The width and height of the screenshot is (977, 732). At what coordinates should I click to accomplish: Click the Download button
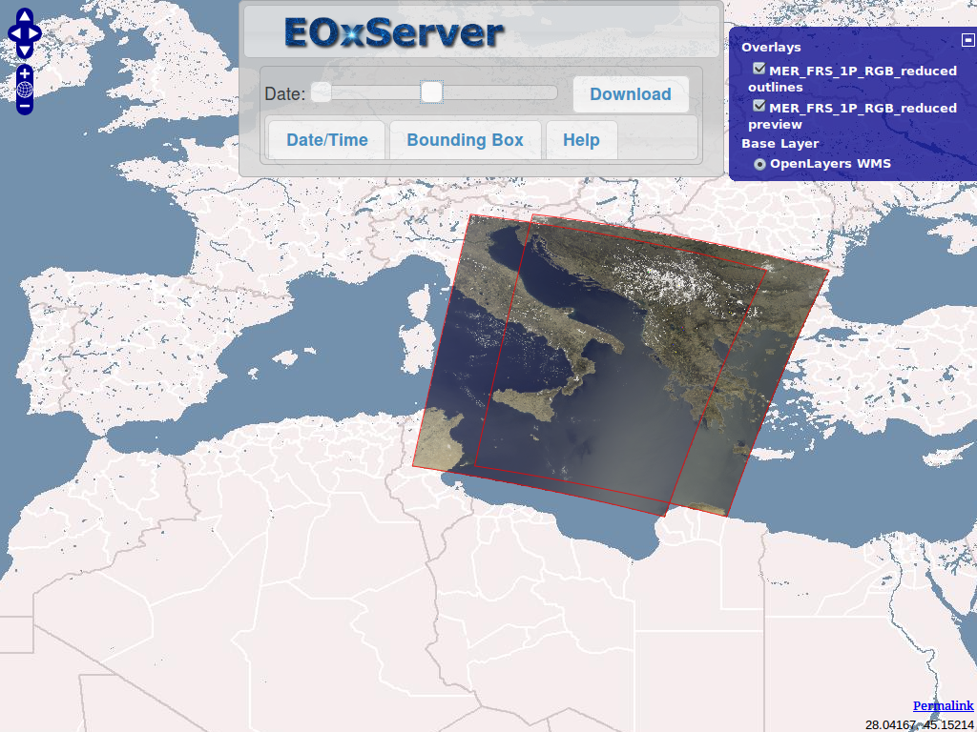(x=631, y=94)
